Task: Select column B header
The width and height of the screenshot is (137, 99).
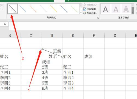Action: point(10,35)
